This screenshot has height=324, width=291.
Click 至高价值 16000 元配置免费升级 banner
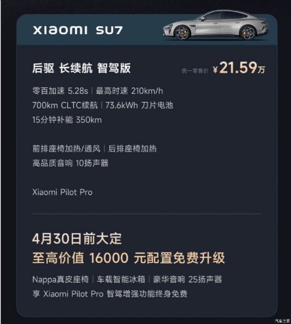pyautogui.click(x=129, y=258)
